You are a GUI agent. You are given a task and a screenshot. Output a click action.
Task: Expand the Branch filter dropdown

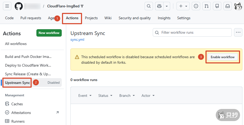click(x=127, y=96)
